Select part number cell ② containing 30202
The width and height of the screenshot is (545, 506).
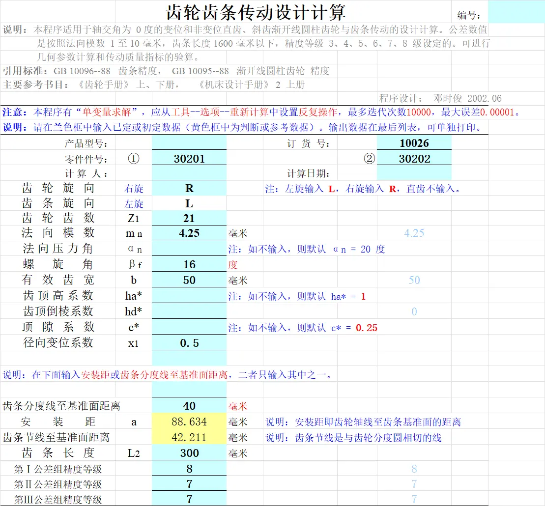414,157
